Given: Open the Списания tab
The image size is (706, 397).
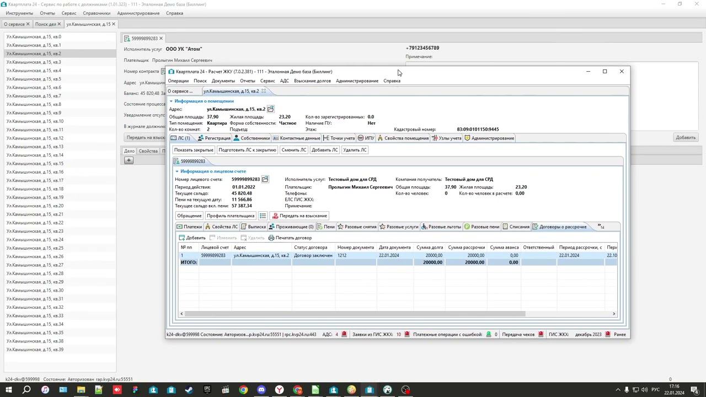Looking at the screenshot, I should click(x=515, y=227).
